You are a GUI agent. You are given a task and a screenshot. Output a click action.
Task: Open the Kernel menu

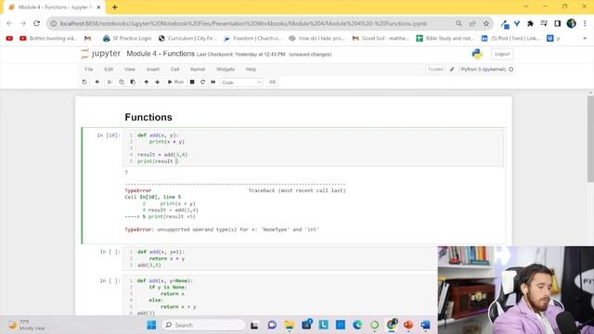(x=198, y=70)
